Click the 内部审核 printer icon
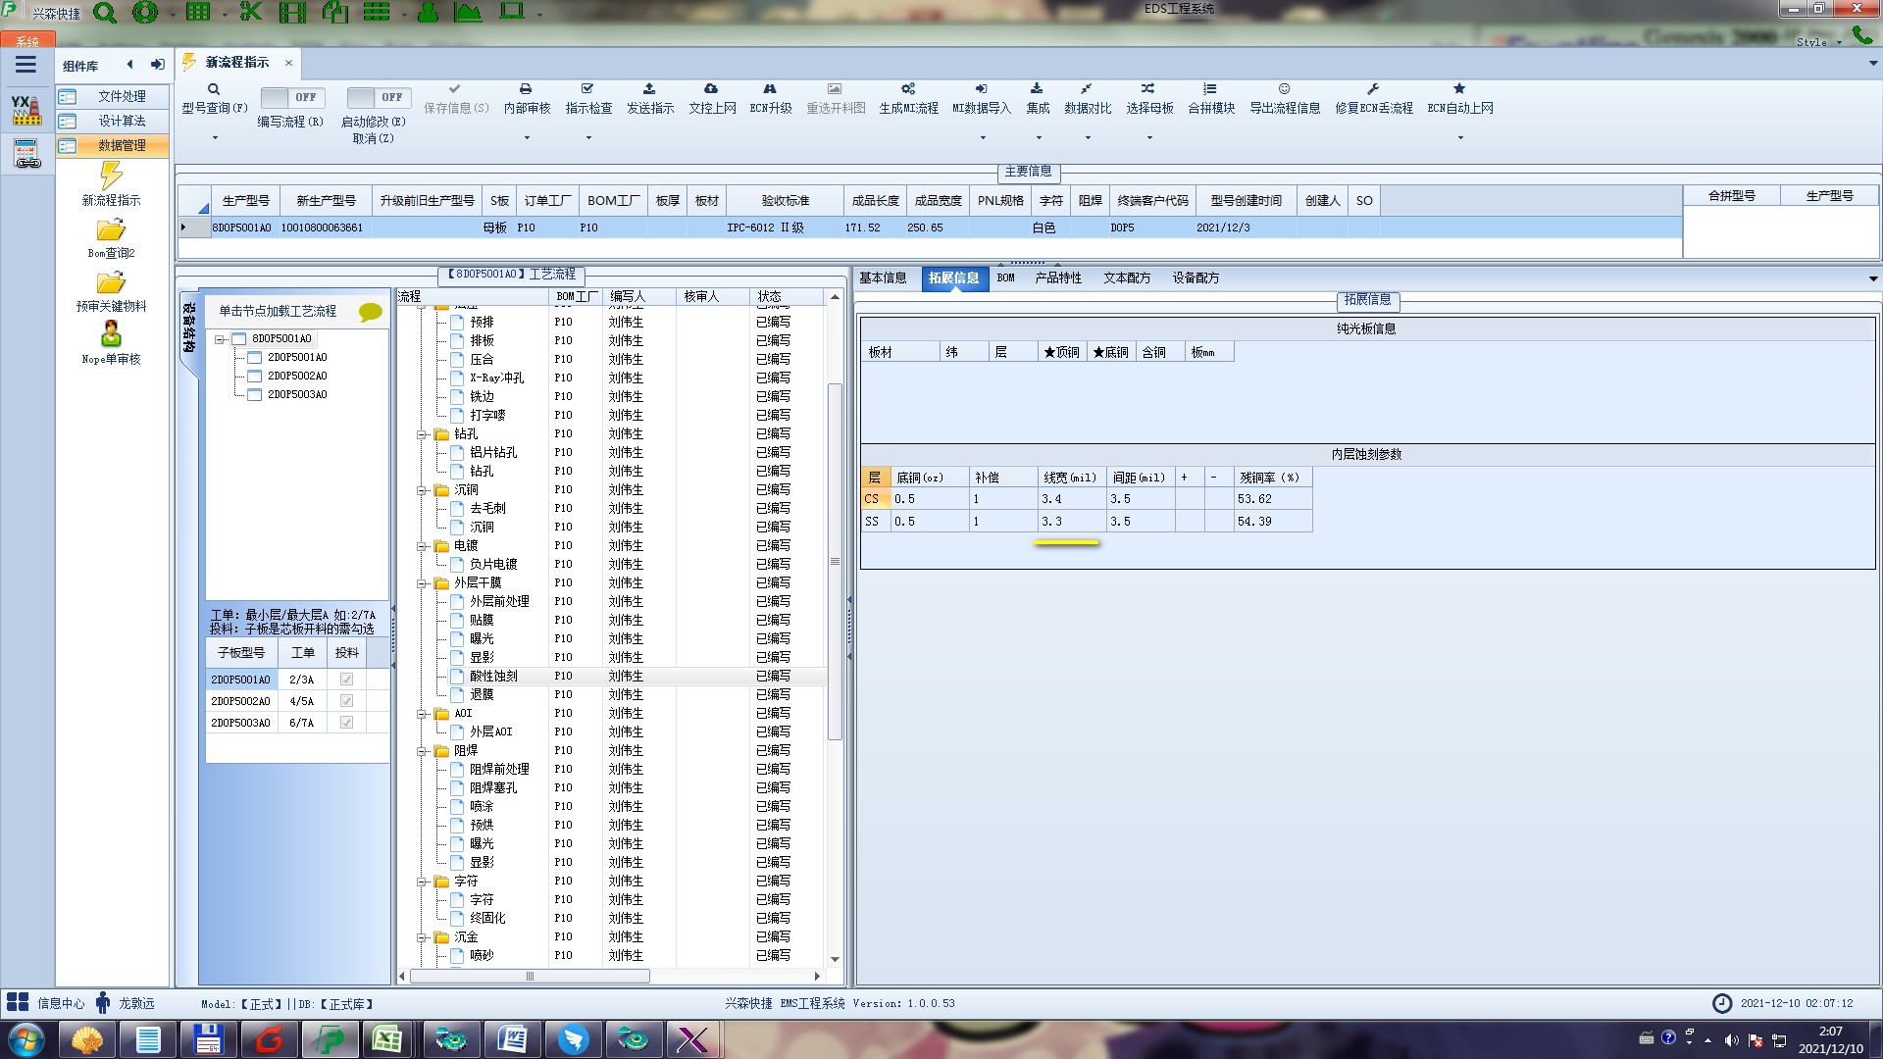1883x1059 pixels. tap(526, 89)
